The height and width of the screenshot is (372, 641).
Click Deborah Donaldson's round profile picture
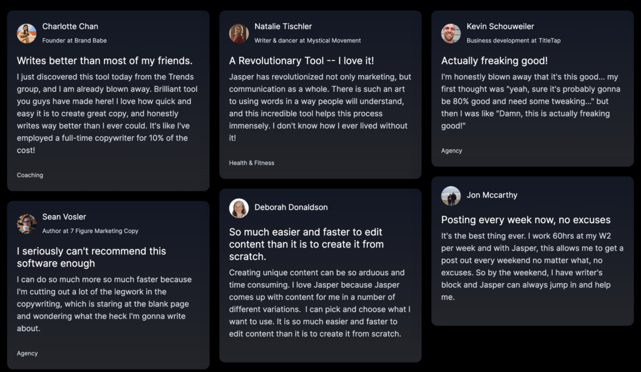pyautogui.click(x=238, y=208)
